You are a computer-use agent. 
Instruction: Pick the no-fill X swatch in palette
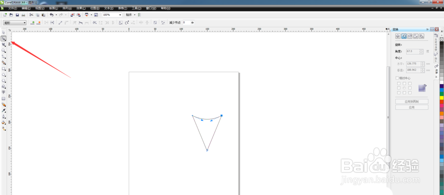[441, 38]
